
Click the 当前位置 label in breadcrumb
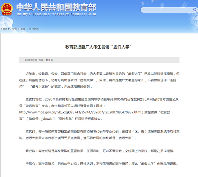point(5,29)
